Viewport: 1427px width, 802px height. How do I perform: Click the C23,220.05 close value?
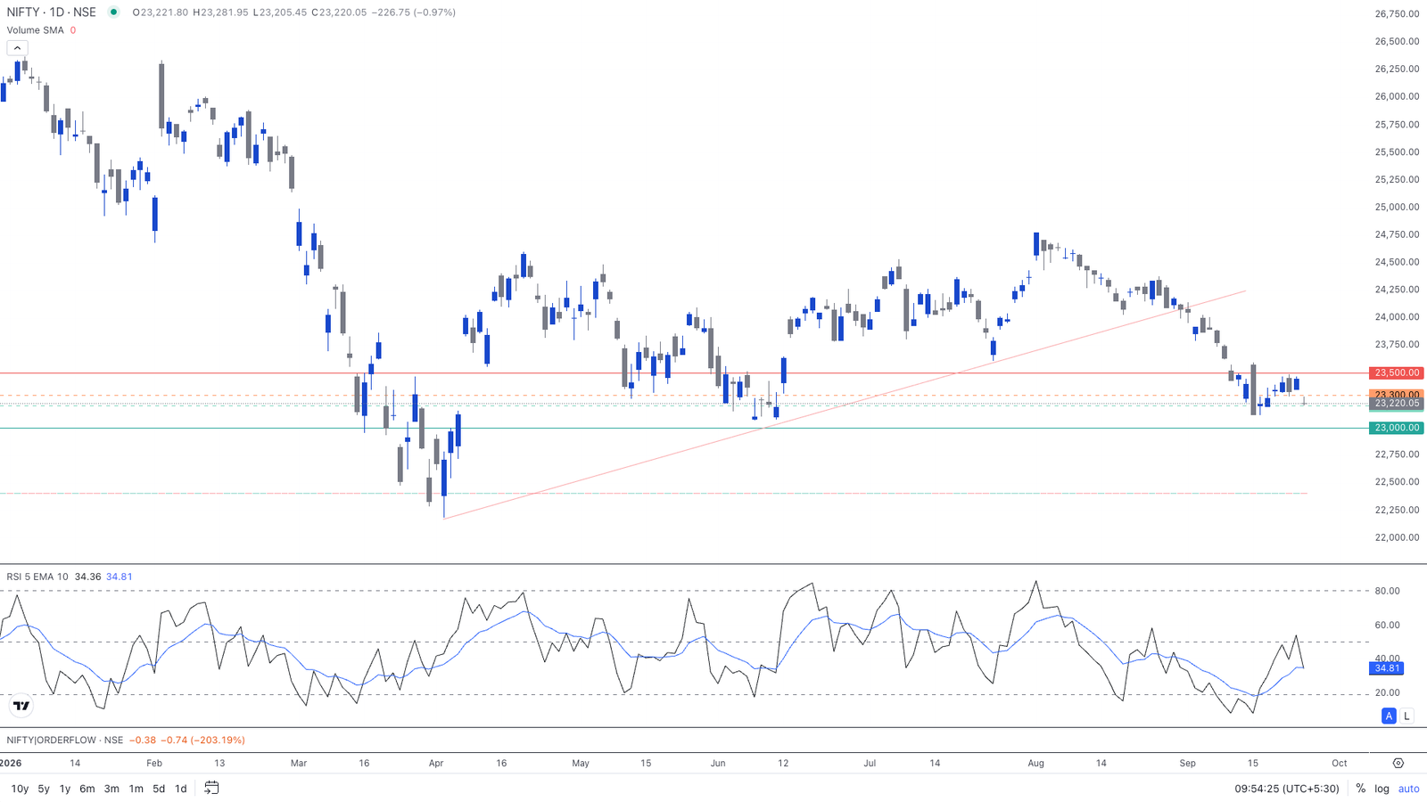pos(339,12)
